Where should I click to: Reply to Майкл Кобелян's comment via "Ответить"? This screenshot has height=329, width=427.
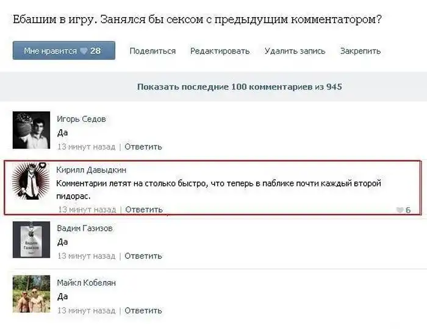click(143, 311)
